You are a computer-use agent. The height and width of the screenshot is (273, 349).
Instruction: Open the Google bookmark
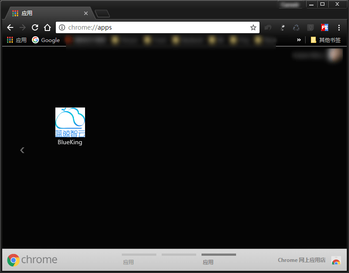click(x=46, y=40)
